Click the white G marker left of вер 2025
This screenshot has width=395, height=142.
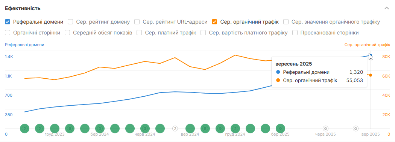click(355, 129)
